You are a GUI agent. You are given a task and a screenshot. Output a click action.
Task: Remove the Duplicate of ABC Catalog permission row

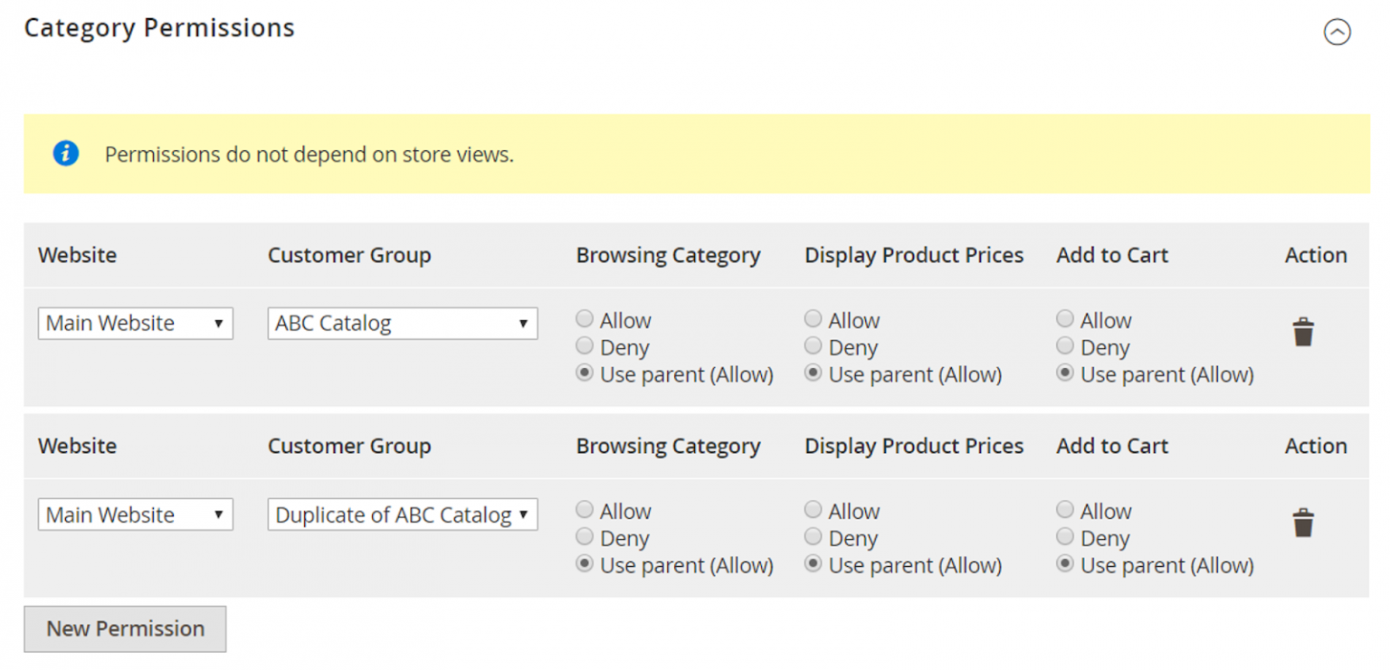point(1303,522)
